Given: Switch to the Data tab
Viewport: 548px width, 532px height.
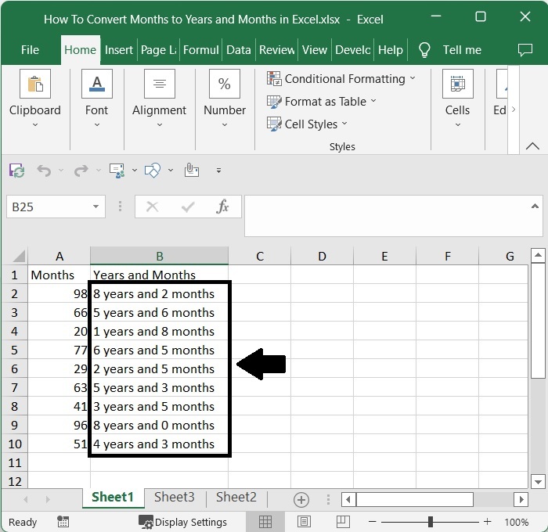Looking at the screenshot, I should (238, 50).
